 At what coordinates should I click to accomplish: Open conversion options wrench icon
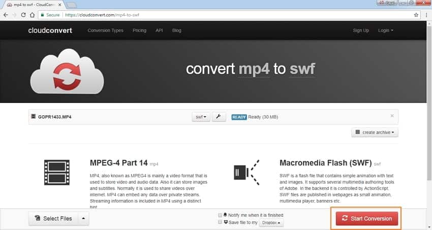click(219, 117)
